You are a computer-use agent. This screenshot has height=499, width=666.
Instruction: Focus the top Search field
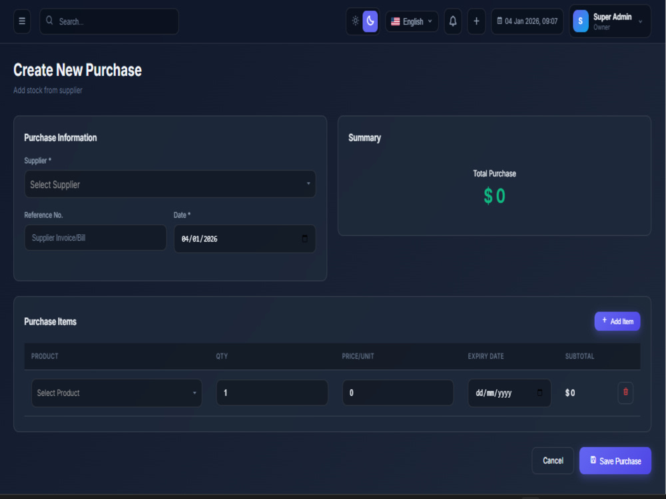(x=109, y=21)
